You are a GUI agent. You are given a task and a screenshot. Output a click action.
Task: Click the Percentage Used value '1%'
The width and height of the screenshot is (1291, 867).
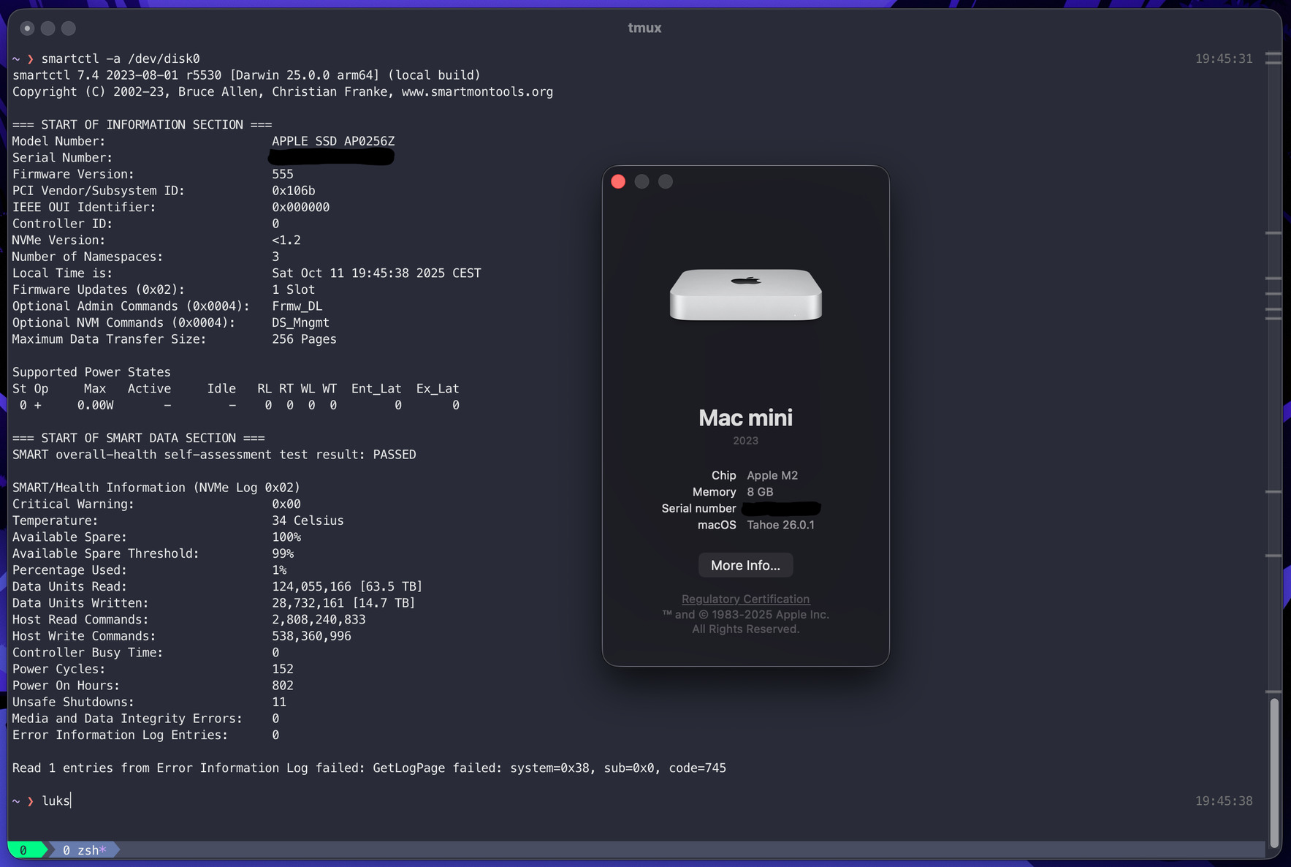pos(279,570)
